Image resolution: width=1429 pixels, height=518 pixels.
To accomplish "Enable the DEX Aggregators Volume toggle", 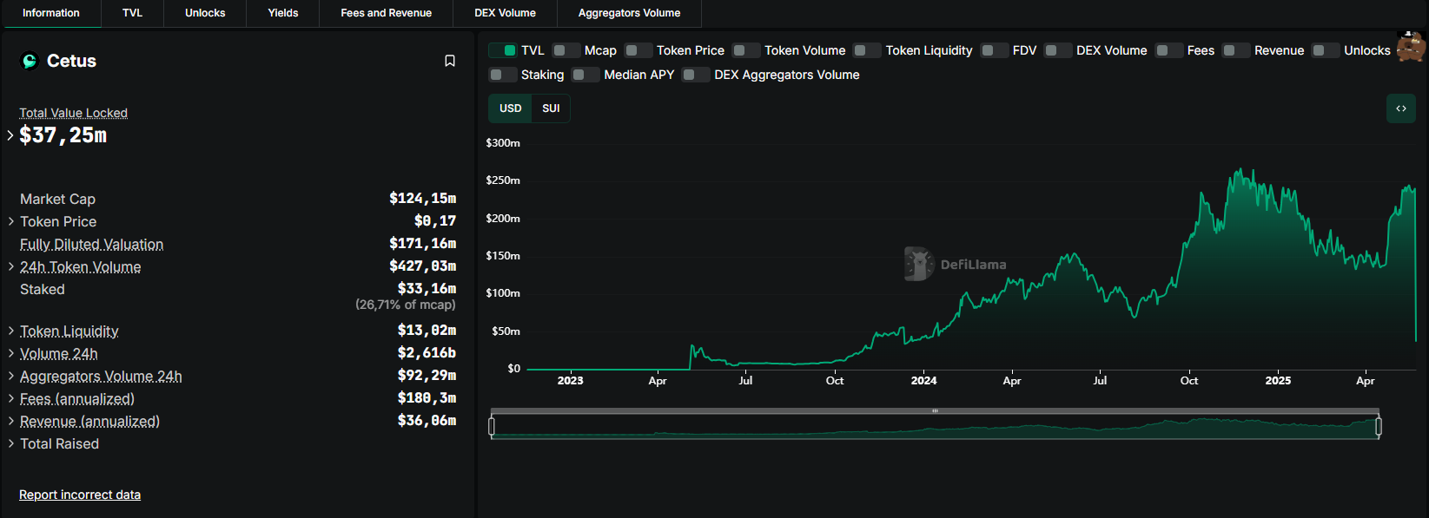I will point(696,75).
